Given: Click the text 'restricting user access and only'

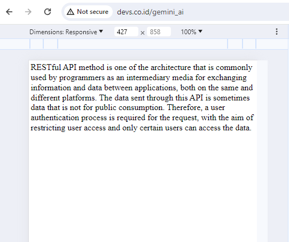Looking at the screenshot, I should (84, 128).
